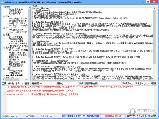159x119 pixels.
Task: Focus the 替换为 replacement input field
Action: click(x=70, y=83)
